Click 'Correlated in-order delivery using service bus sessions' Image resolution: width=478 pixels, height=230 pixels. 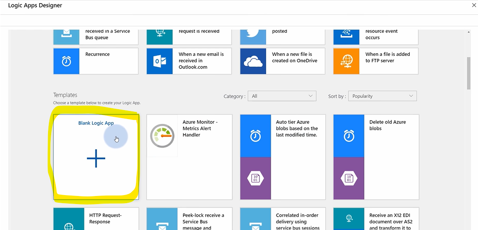click(x=298, y=221)
